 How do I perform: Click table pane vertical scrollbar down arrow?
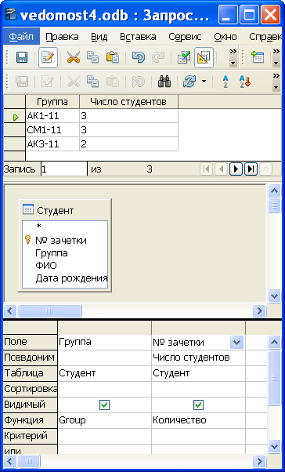(274, 296)
